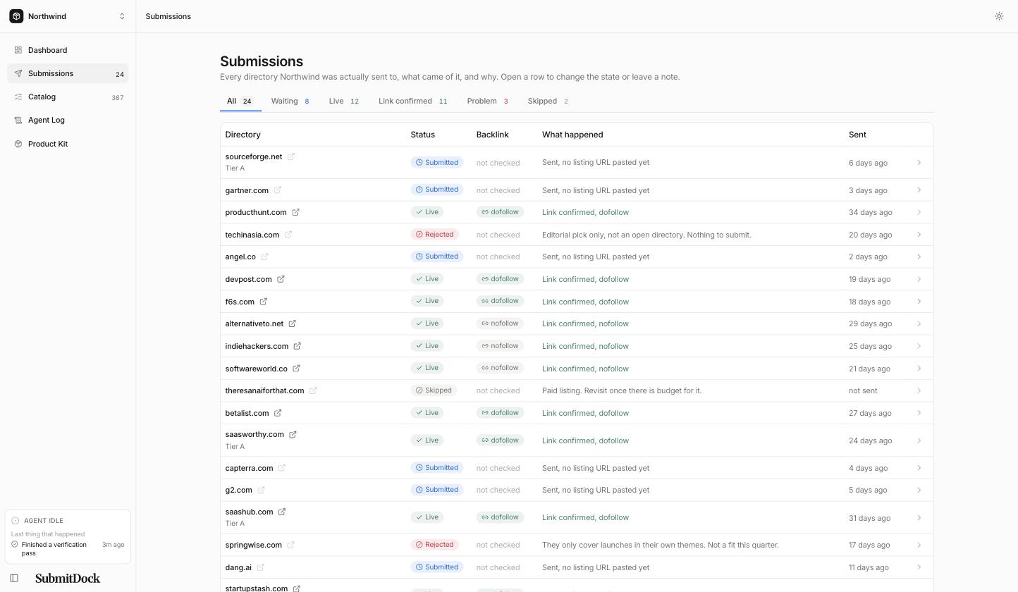The image size is (1018, 592).
Task: Click the nofollow badge for alternativeto.net
Action: click(500, 323)
